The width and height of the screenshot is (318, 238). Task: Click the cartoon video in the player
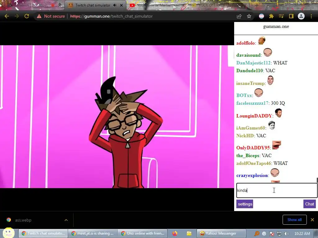coord(117,117)
